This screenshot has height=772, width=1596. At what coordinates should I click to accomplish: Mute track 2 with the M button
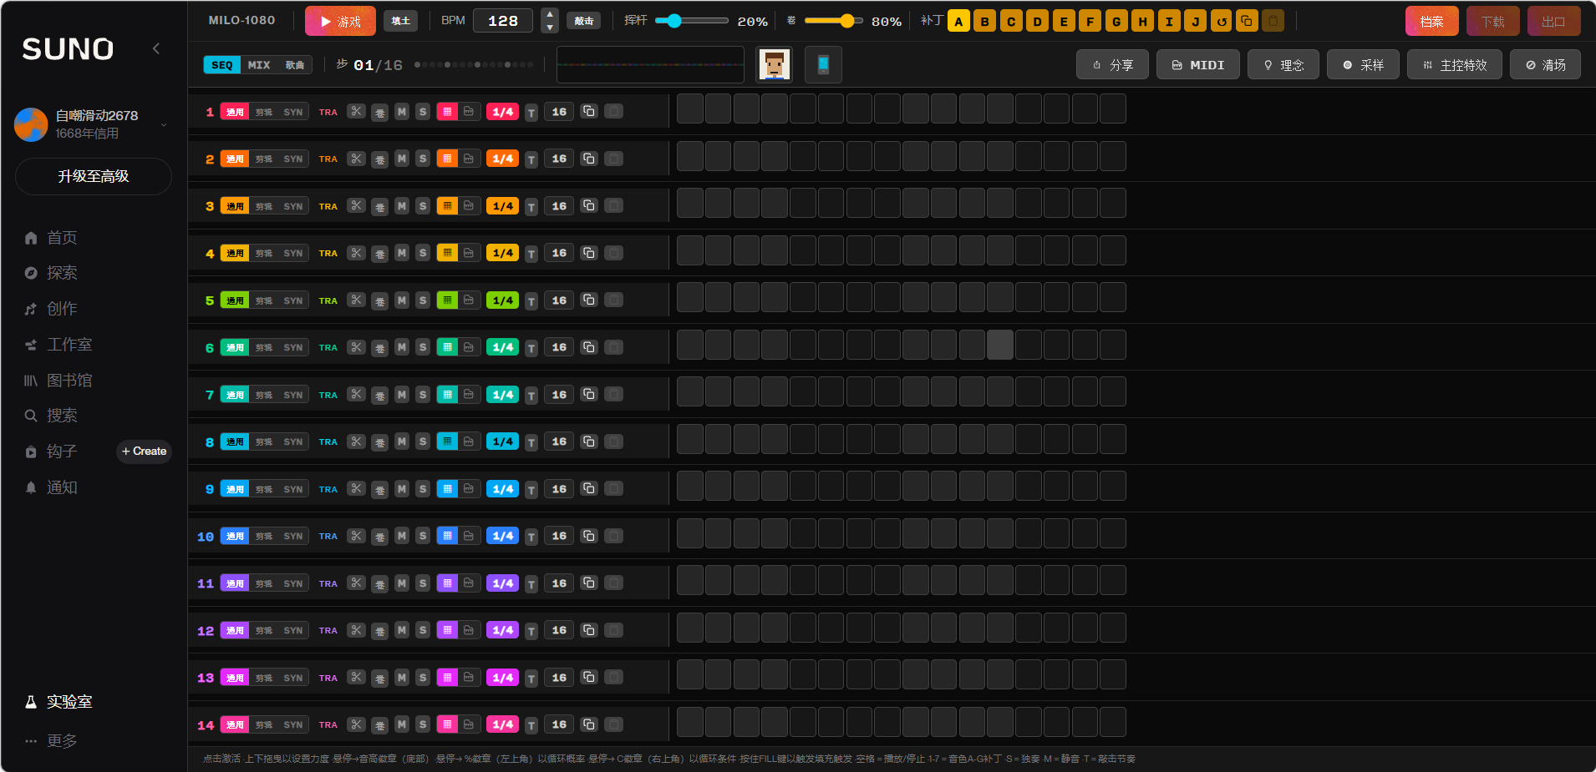(x=402, y=159)
